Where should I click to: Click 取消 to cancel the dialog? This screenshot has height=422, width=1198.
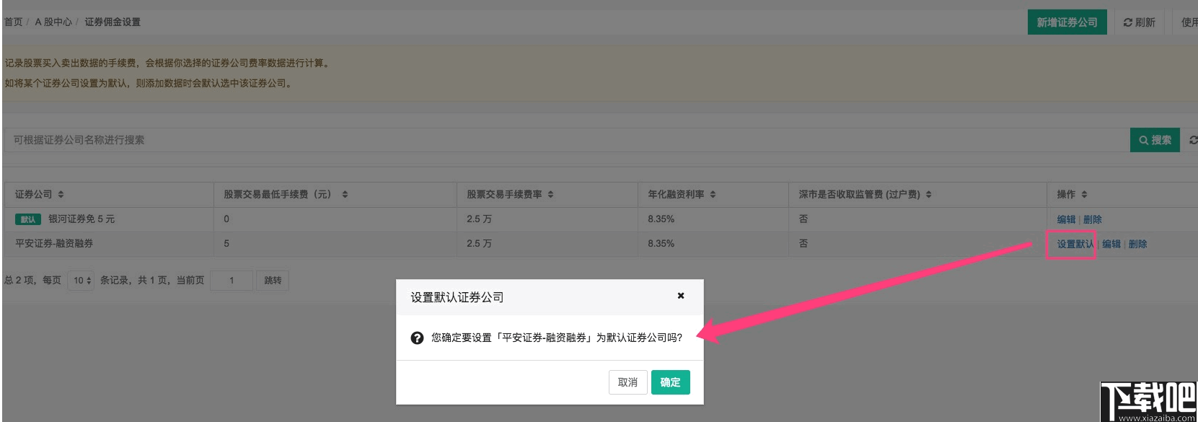pyautogui.click(x=627, y=382)
